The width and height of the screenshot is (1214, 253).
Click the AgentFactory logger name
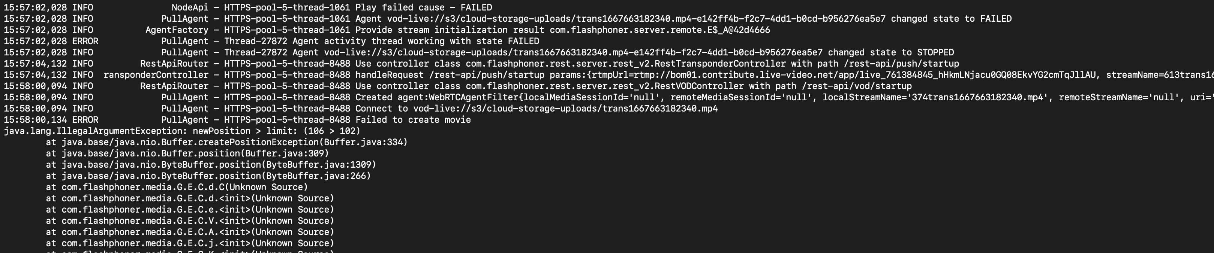[x=177, y=30]
